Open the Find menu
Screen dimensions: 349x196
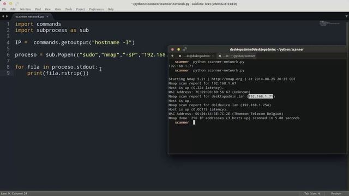coord(38,9)
